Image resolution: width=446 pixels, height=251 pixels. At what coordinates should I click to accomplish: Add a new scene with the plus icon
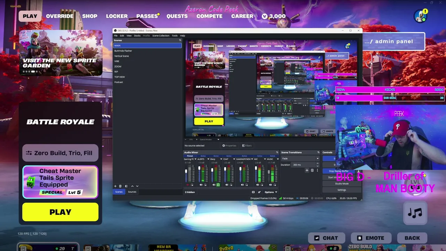(x=115, y=186)
